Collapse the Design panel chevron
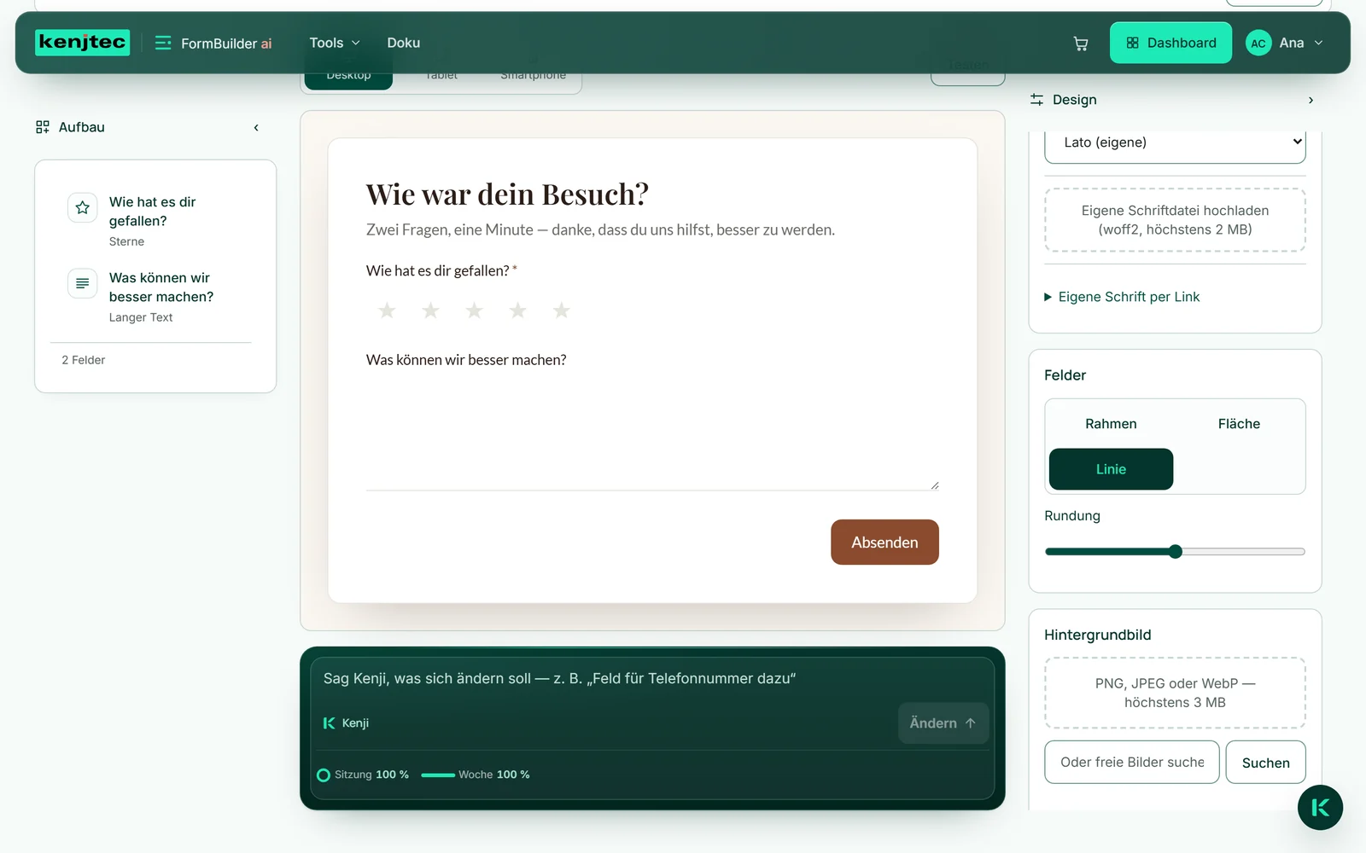The height and width of the screenshot is (853, 1366). tap(1311, 101)
